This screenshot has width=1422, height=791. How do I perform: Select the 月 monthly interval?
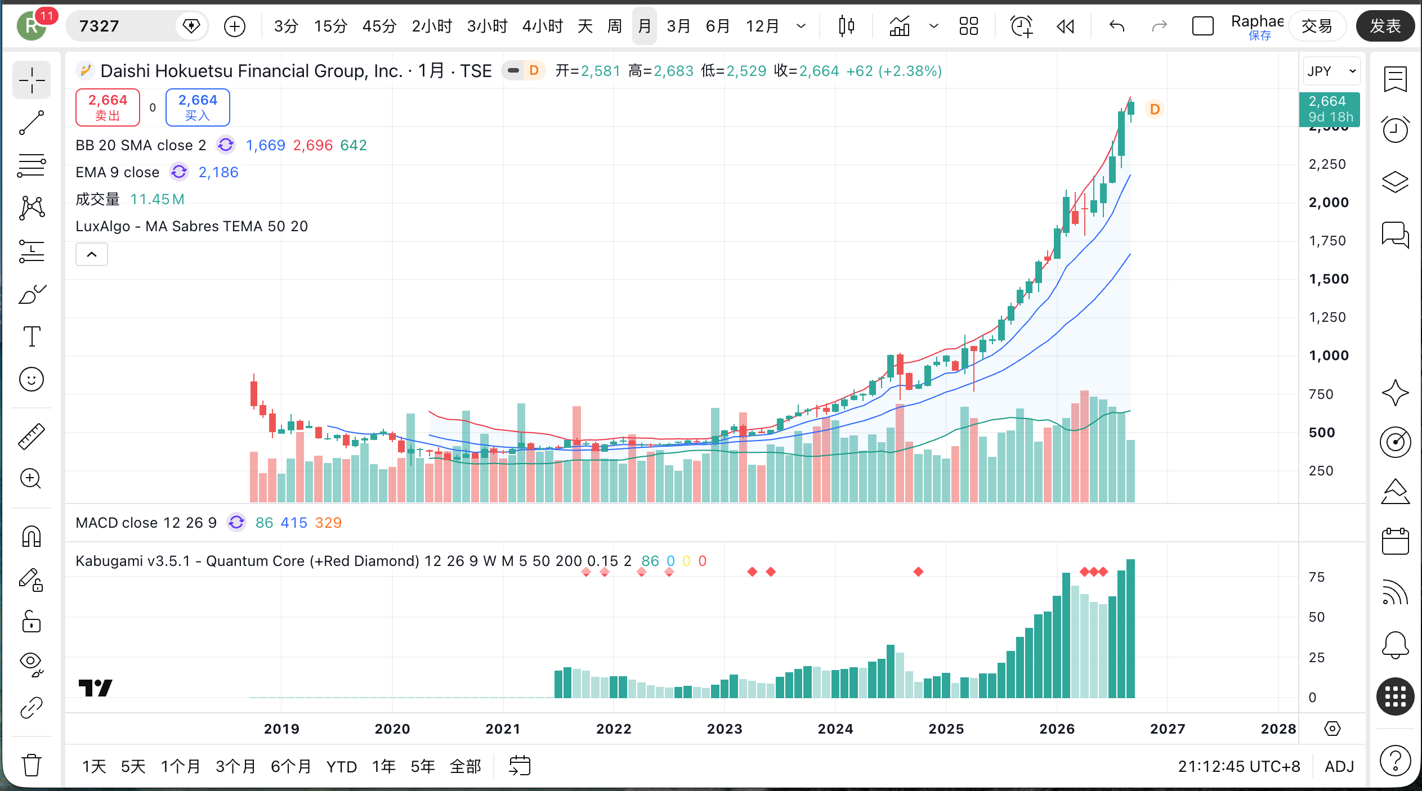click(645, 26)
